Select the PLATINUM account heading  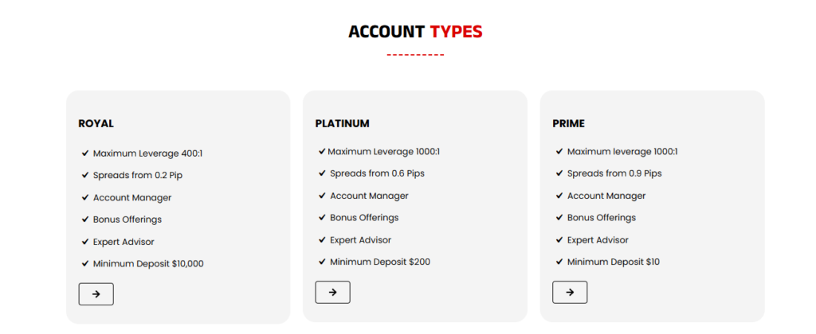[x=343, y=124]
